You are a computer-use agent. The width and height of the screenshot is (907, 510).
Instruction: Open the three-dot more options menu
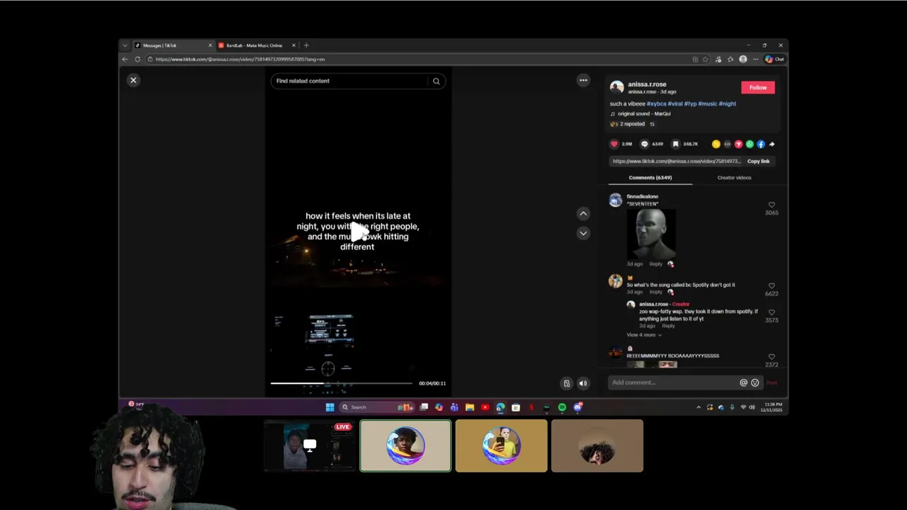pos(583,80)
